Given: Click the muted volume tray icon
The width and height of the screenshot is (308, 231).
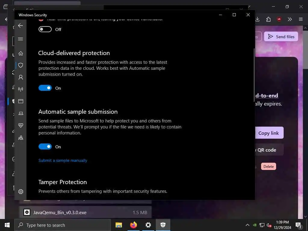Looking at the screenshot, I should [x=269, y=225].
